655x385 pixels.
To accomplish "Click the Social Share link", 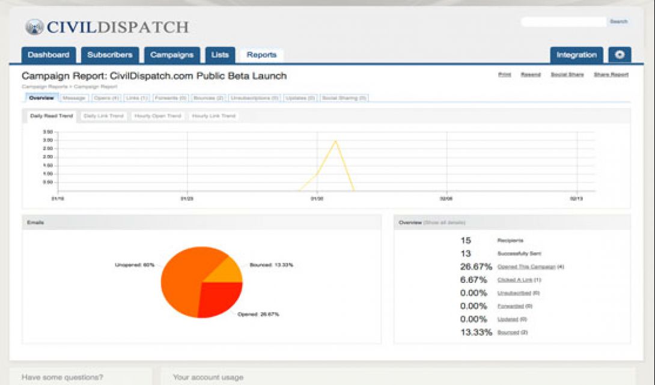I will pyautogui.click(x=567, y=74).
